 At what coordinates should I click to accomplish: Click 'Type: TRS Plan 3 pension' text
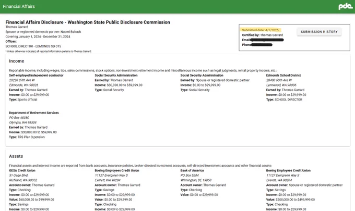tap(27, 137)
